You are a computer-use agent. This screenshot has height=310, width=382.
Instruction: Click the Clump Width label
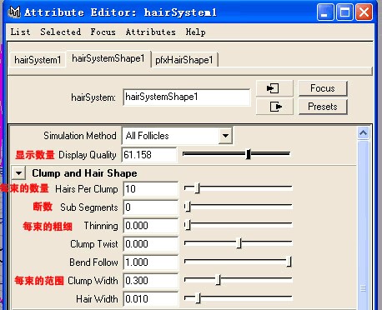[93, 281]
